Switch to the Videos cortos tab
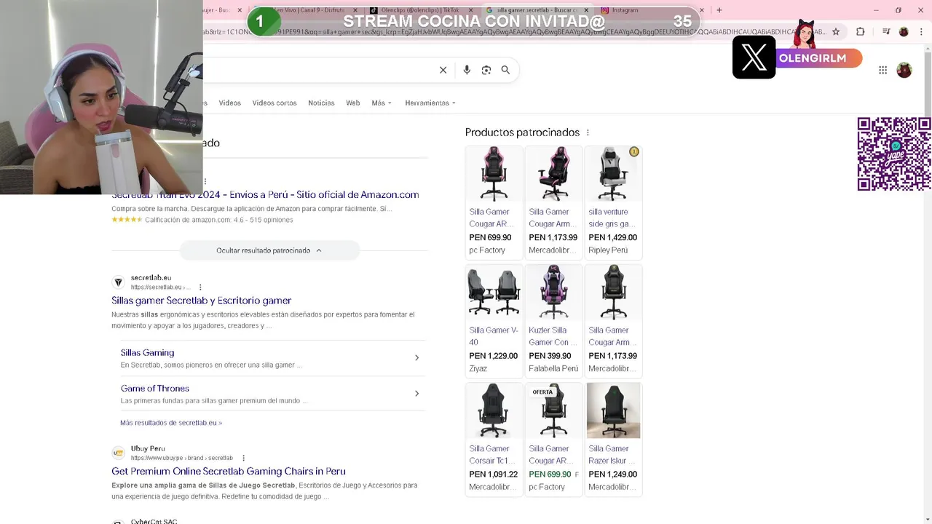The width and height of the screenshot is (932, 524). coord(275,103)
